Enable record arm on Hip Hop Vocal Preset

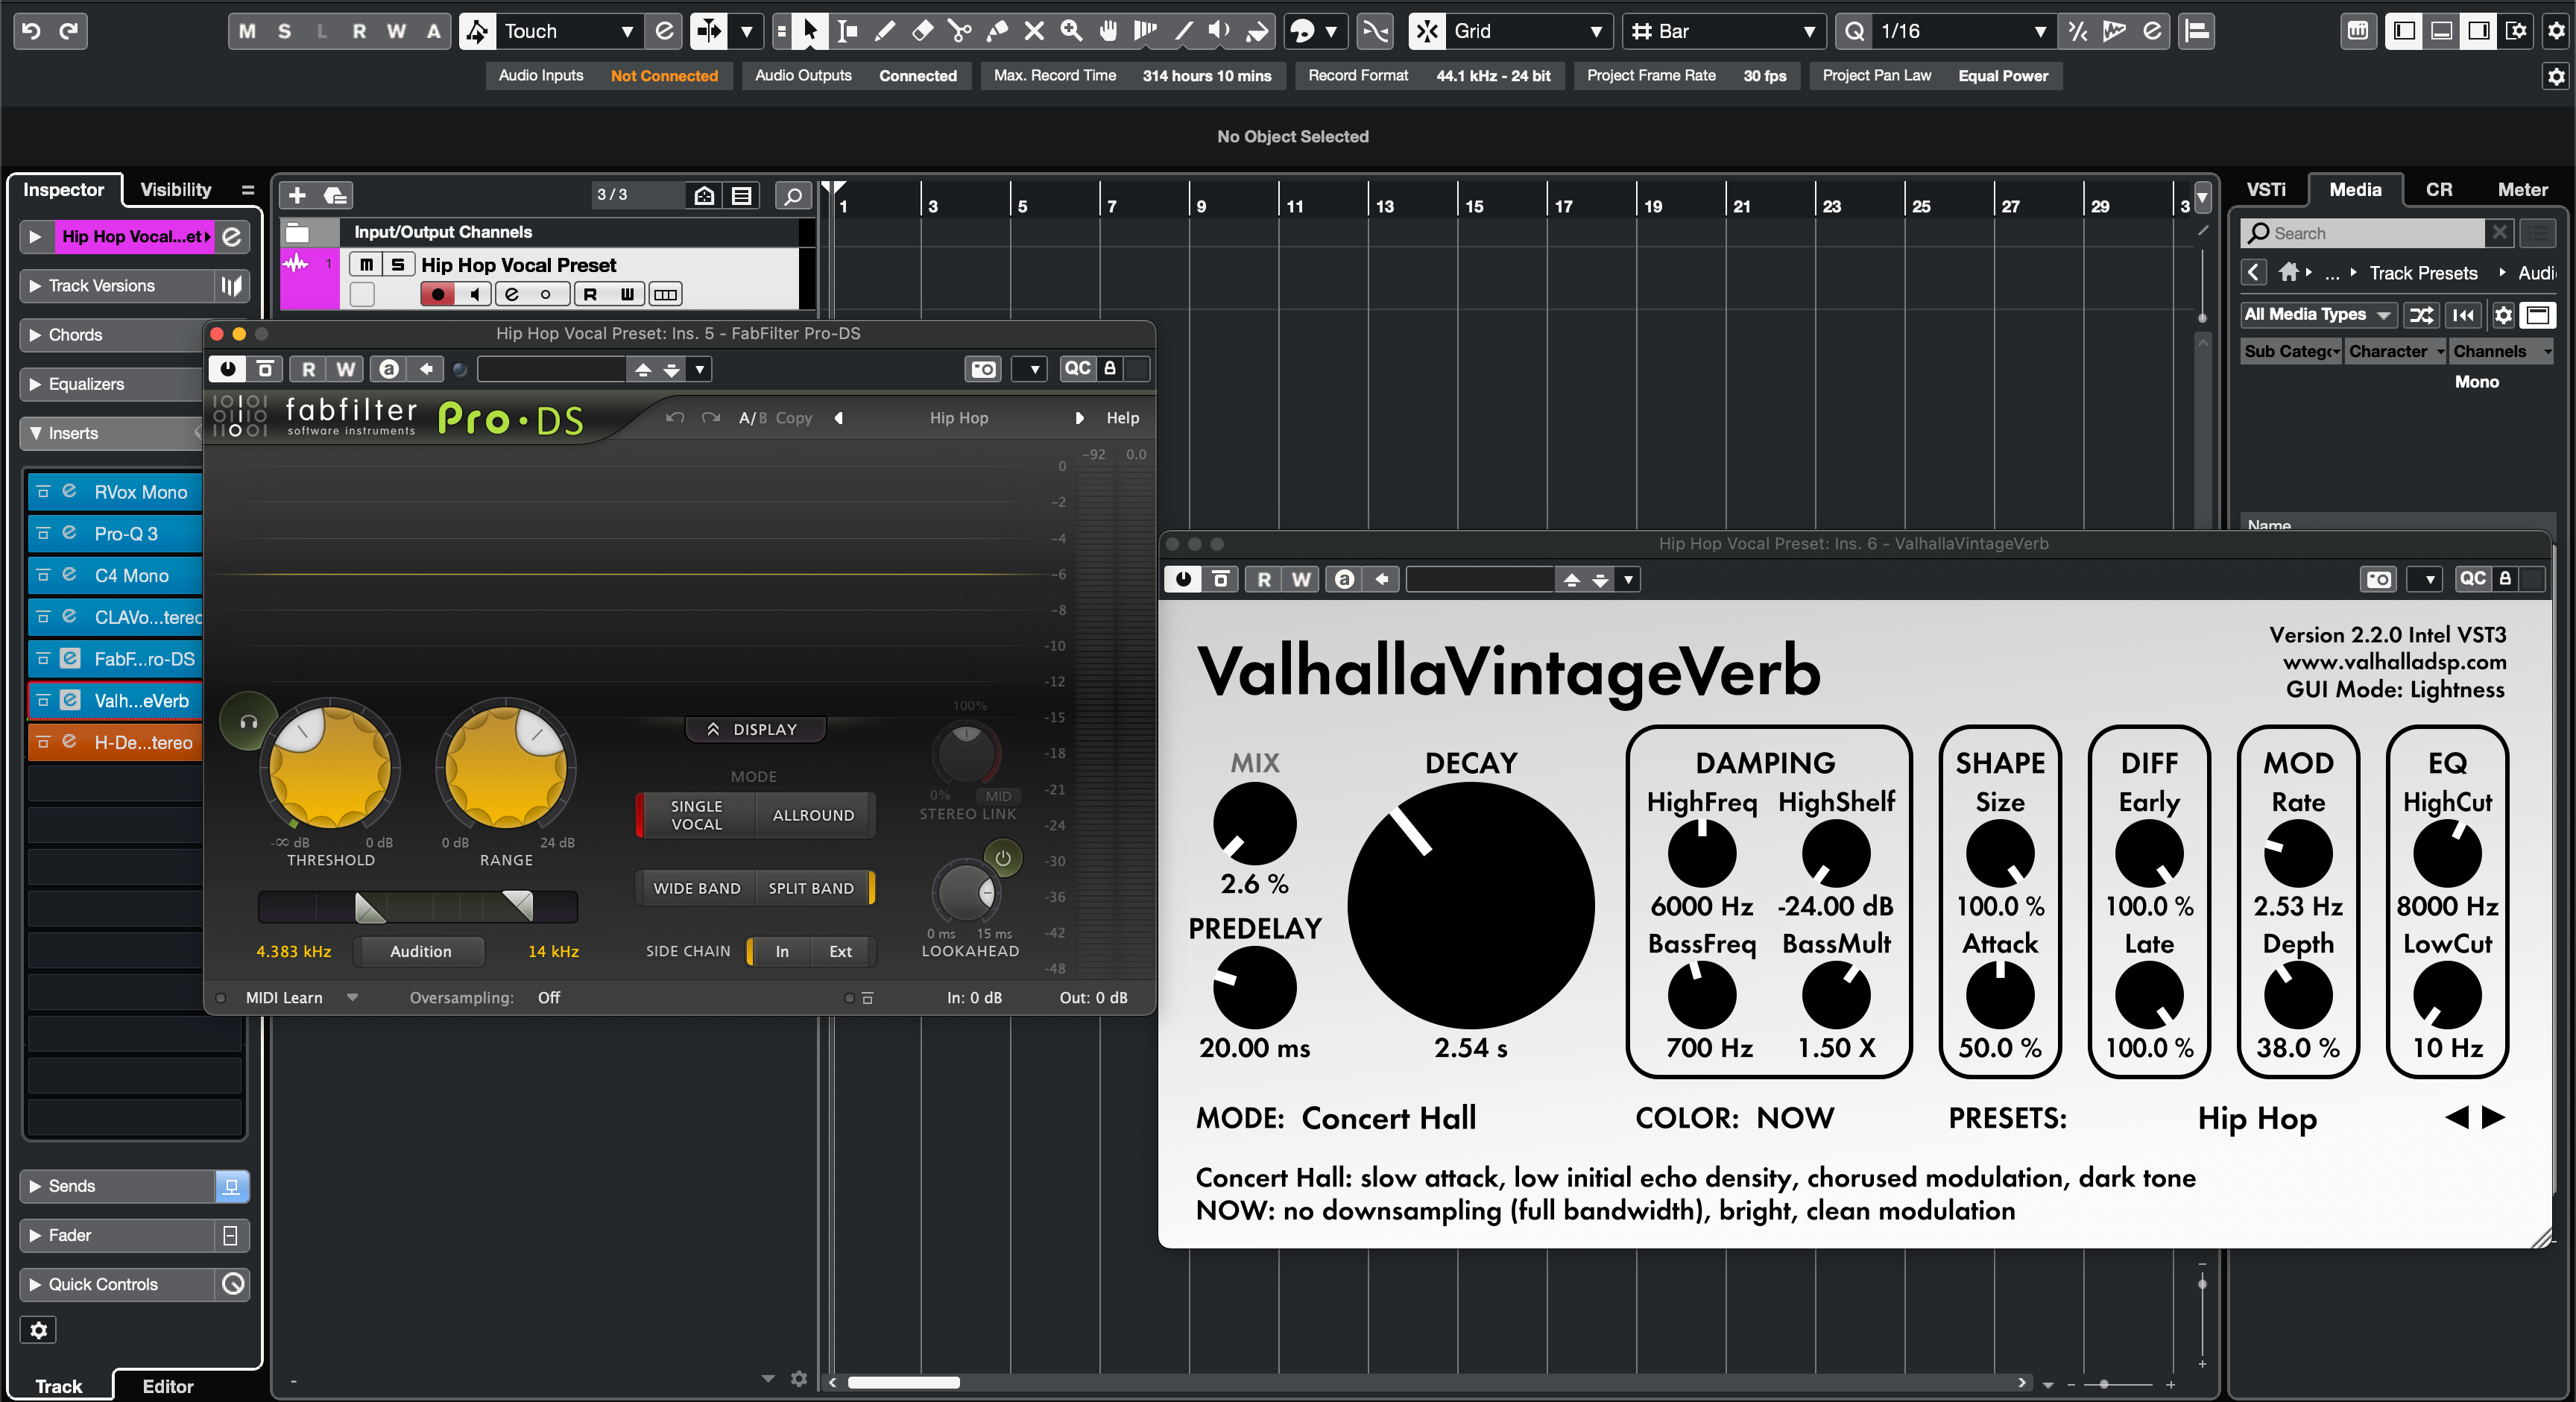tap(437, 294)
